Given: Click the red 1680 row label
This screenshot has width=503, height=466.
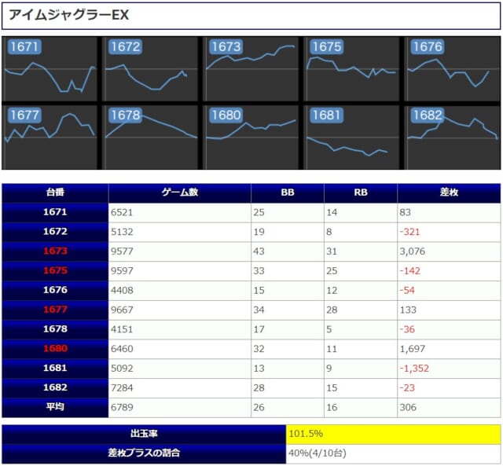Looking at the screenshot, I should click(x=55, y=348).
